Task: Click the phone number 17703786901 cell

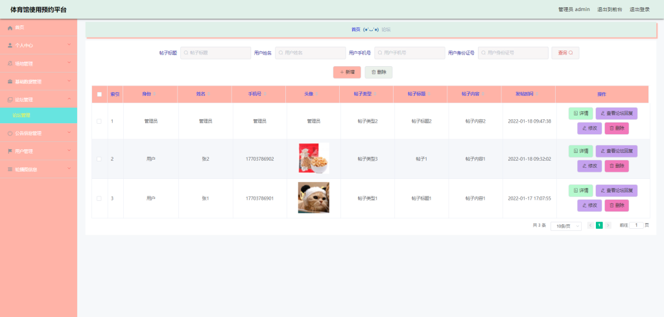Action: [x=259, y=198]
